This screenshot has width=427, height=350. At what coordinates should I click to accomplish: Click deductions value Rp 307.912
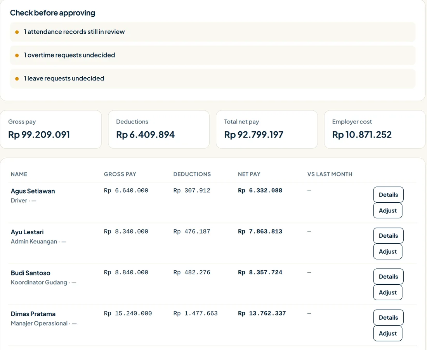[192, 190]
